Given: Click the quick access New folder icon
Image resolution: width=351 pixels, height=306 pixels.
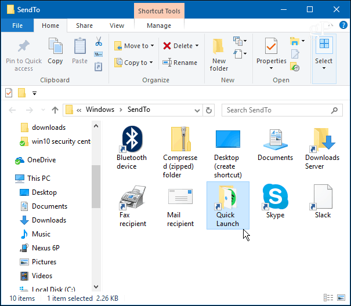Looking at the screenshot, I should point(21,93).
